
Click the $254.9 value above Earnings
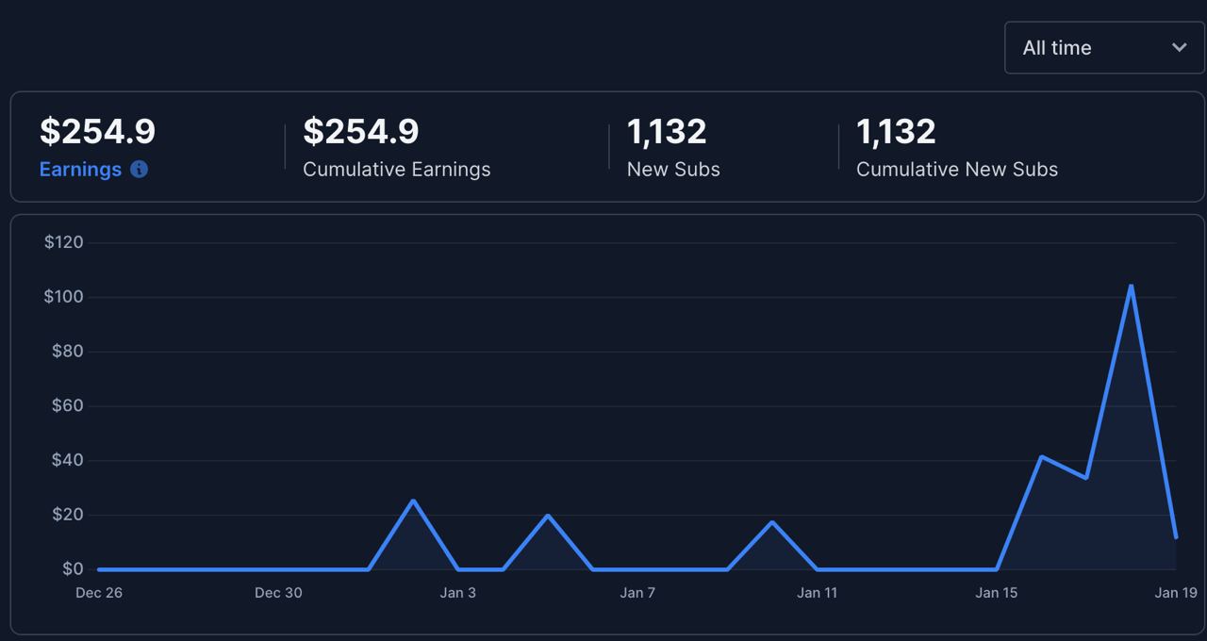click(97, 132)
